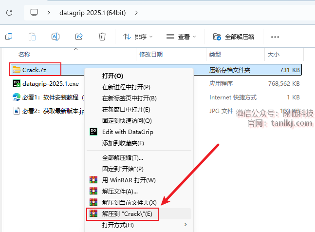The height and width of the screenshot is (232, 315).
Task: Click the 'datagrip 2025.1(64bit)' breadcrumb
Action: 93,13
